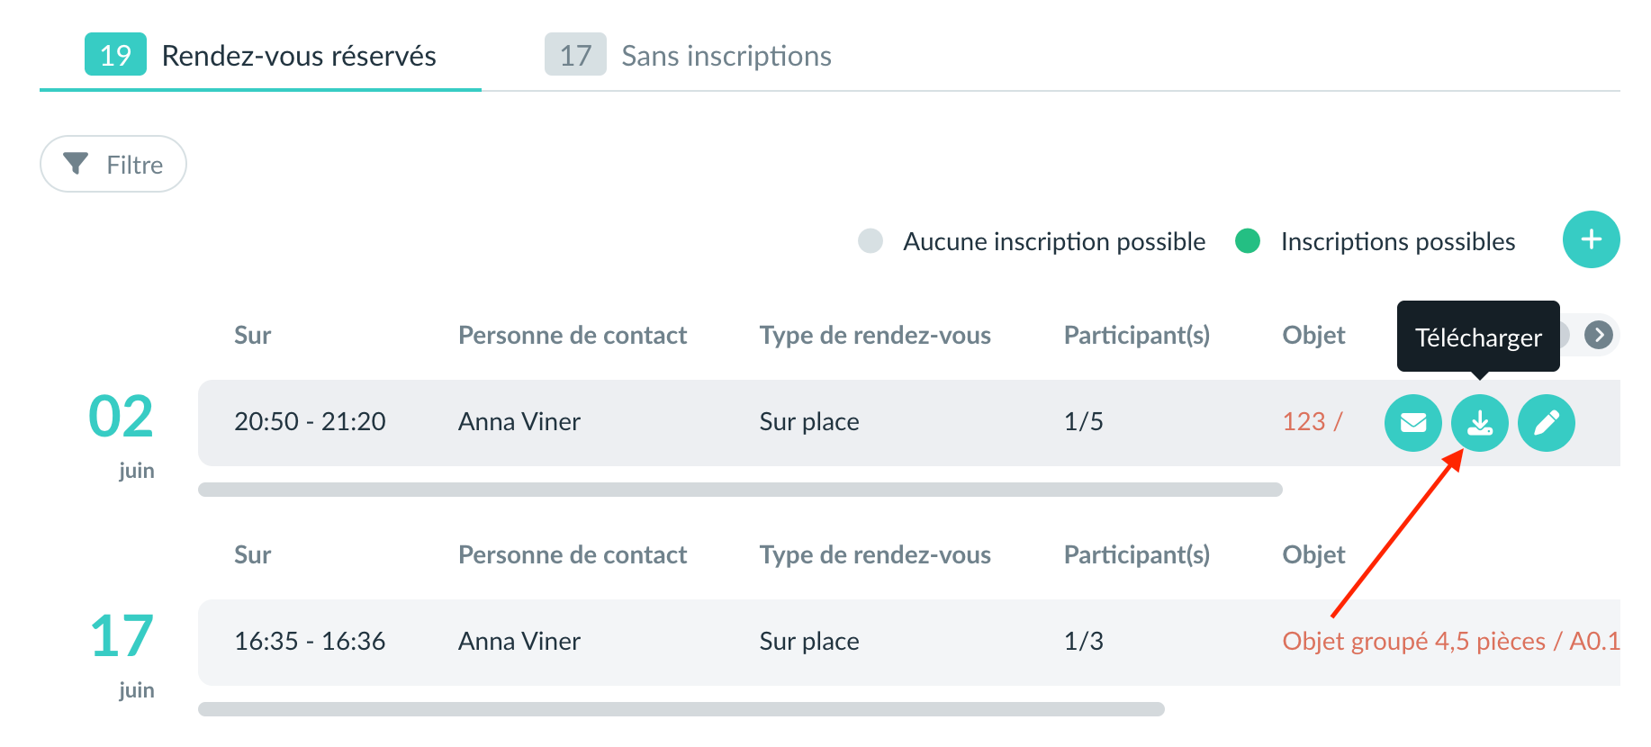Click the scrollbar under the 20:50 appointment row
The width and height of the screenshot is (1651, 747).
740,490
